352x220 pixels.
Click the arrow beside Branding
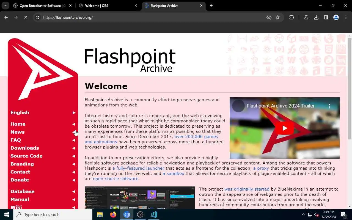coord(74,164)
